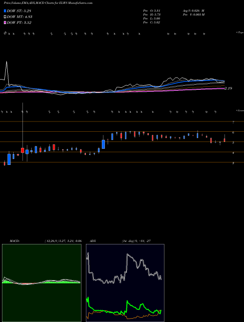Click the Pre V: 0.005 M value
Viewport: 244px width, 322px height.
(x=193, y=15)
